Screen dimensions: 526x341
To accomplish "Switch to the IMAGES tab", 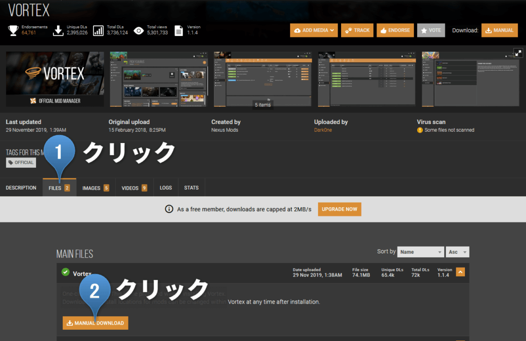I will pos(95,187).
